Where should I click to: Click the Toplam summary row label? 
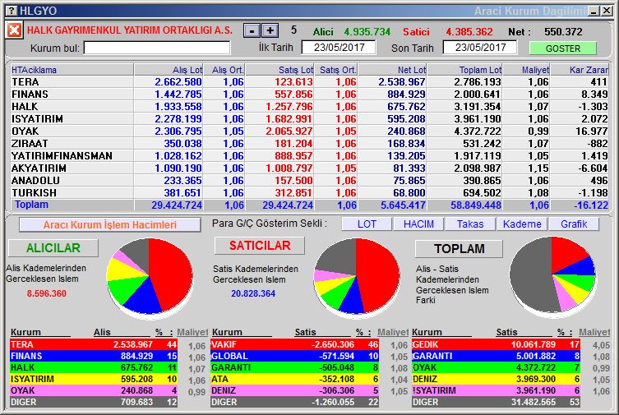31,205
